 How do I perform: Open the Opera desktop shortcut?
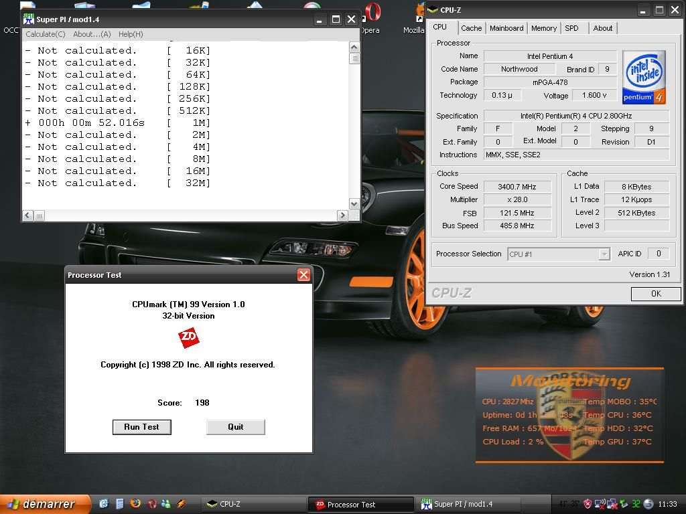[371, 17]
